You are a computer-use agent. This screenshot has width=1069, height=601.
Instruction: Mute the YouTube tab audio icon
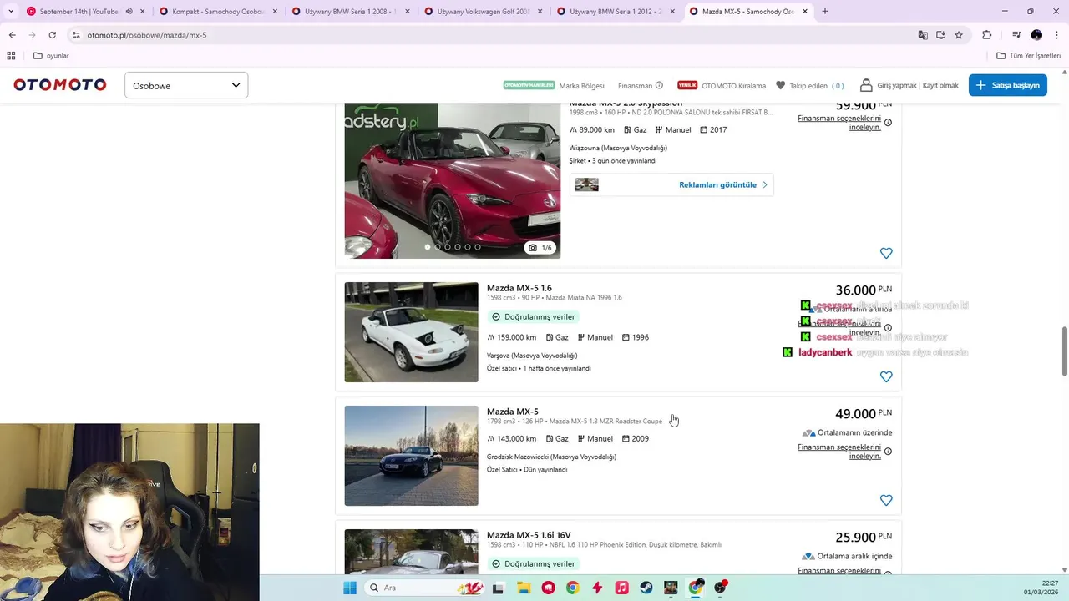pyautogui.click(x=129, y=12)
